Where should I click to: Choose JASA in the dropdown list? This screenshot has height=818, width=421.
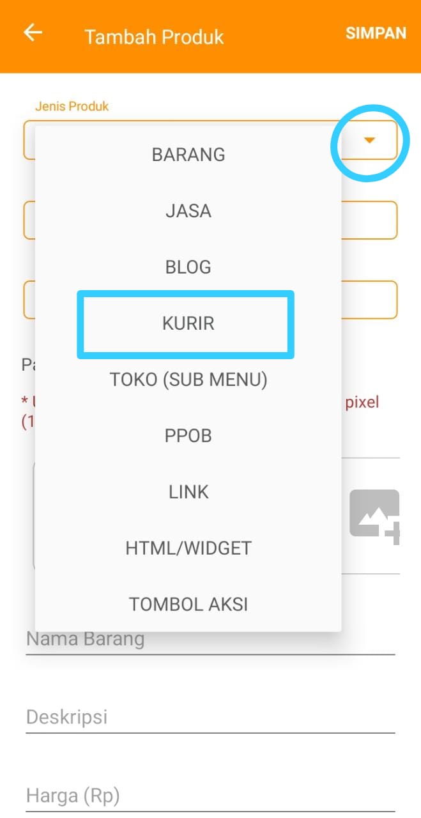coord(188,211)
